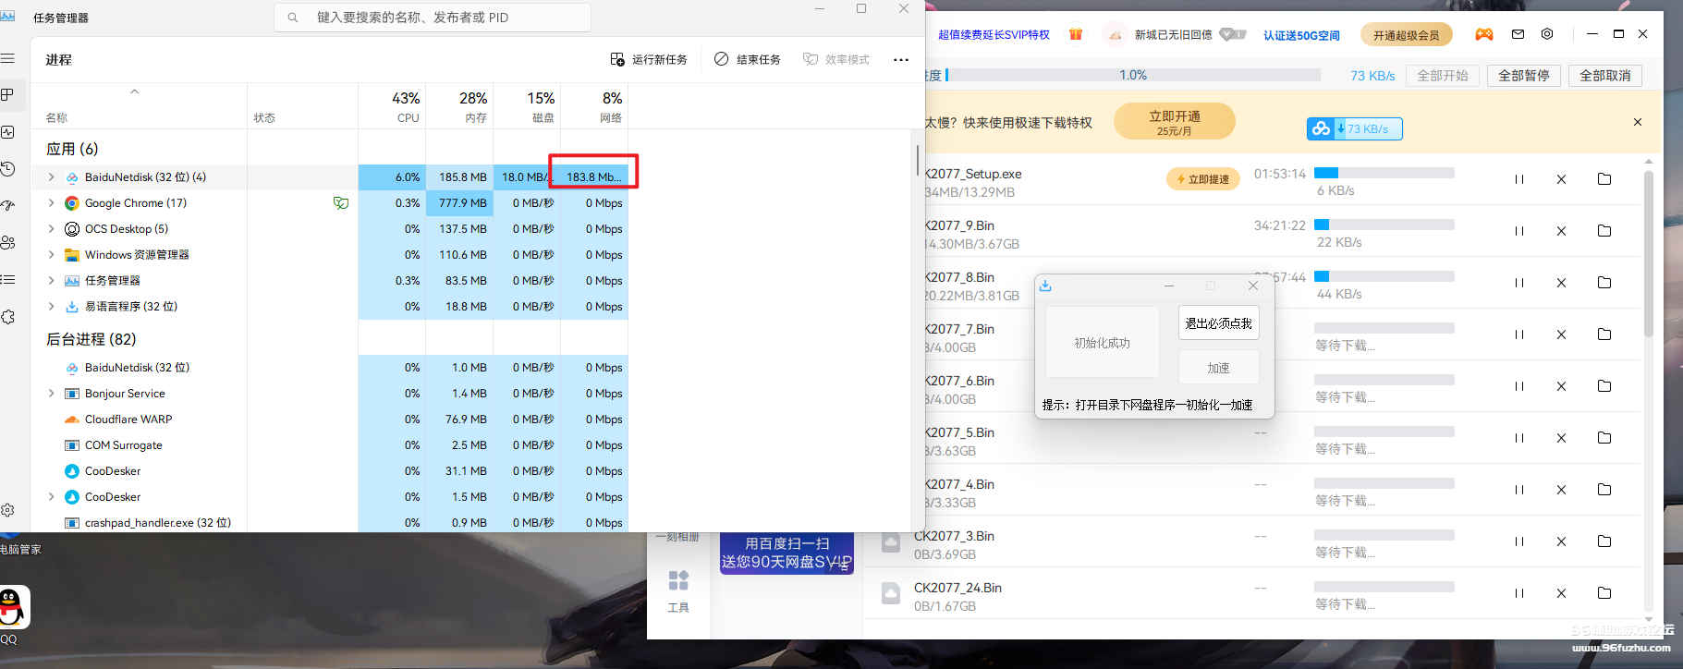Open folder for 2077_5.Bin download
The height and width of the screenshot is (669, 1683).
click(x=1604, y=438)
